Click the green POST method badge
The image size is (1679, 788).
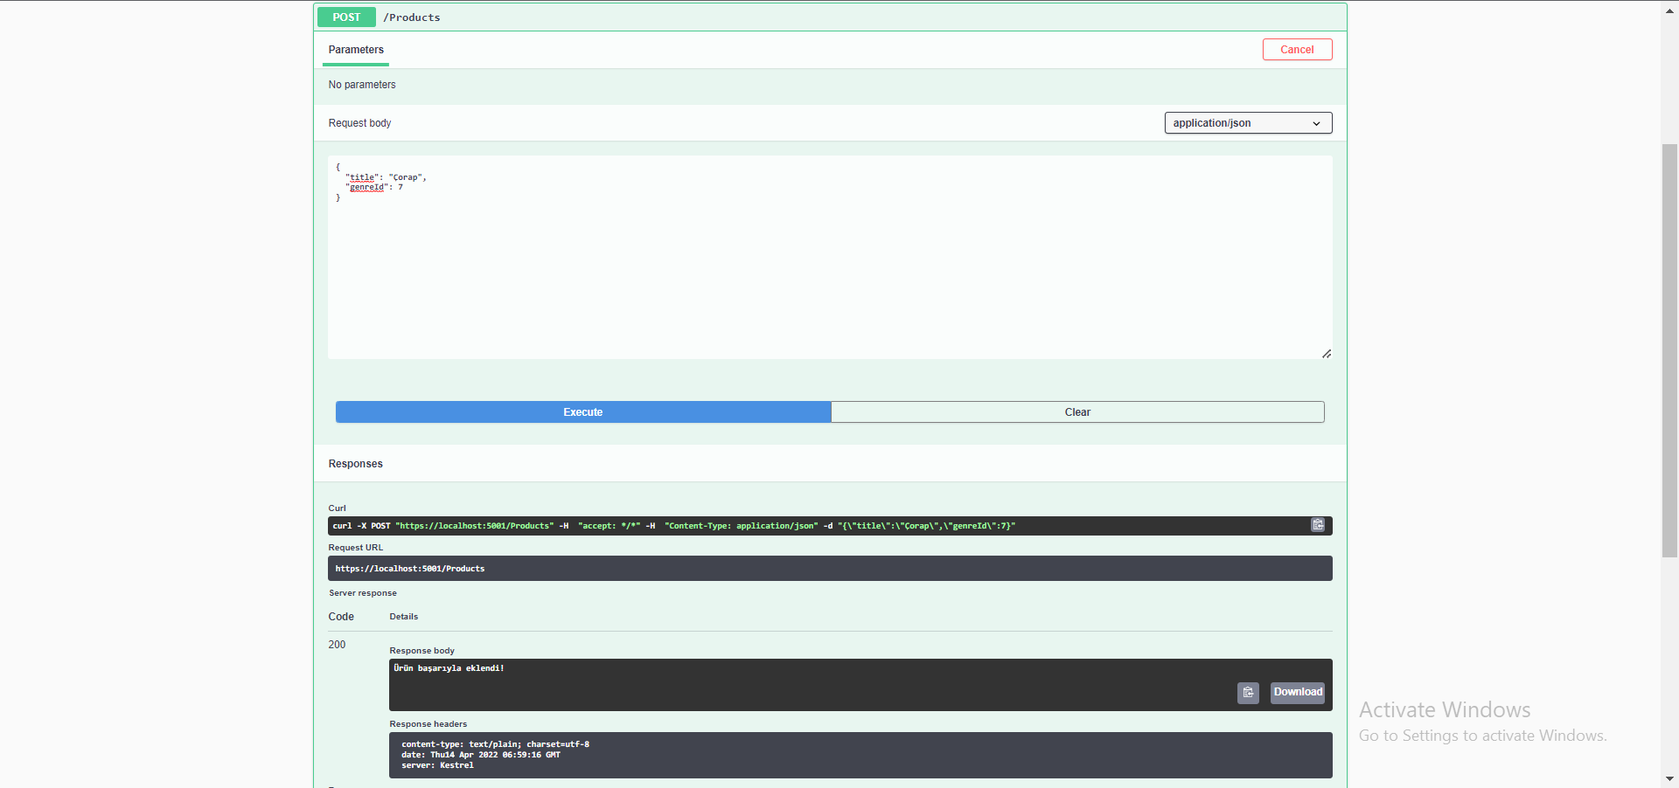[x=346, y=17]
